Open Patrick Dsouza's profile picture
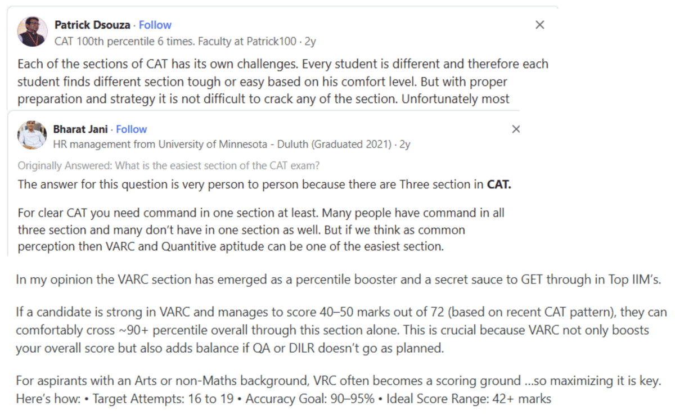675x419 pixels. click(x=32, y=31)
